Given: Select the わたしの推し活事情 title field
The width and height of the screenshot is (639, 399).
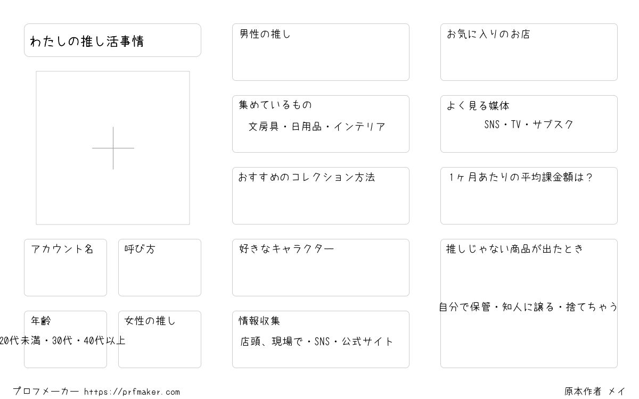Looking at the screenshot, I should [112, 40].
